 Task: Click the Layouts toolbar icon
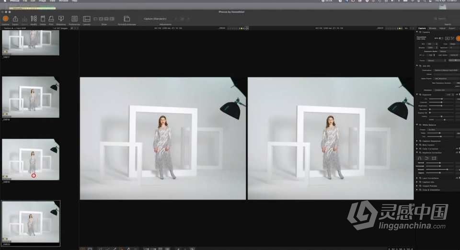pos(87,19)
